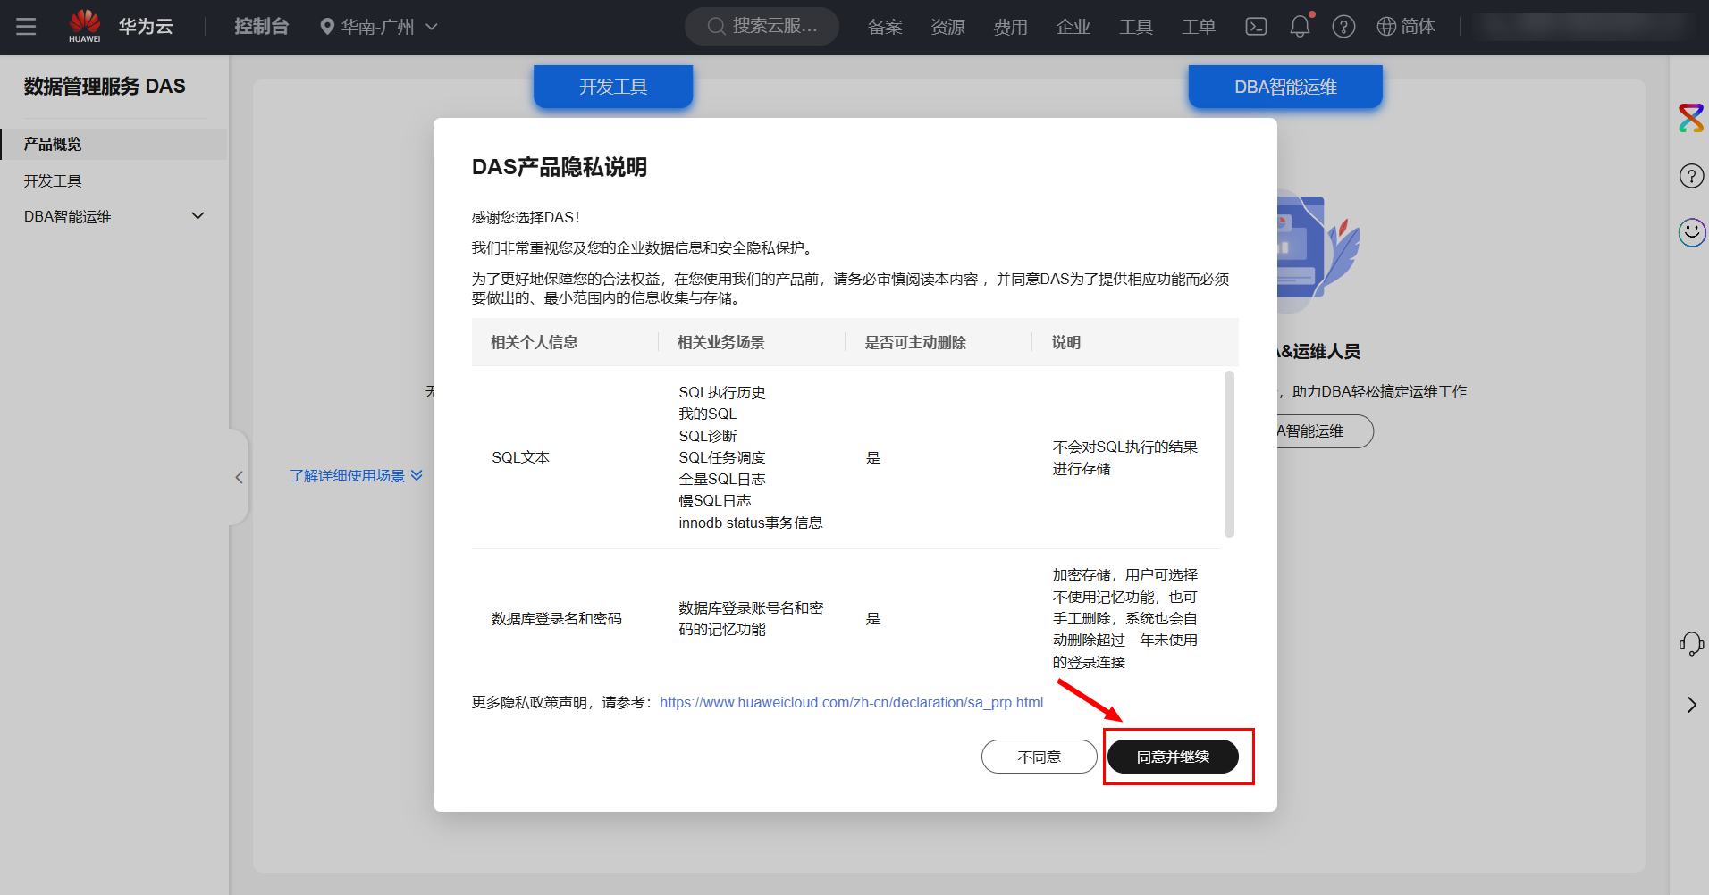The width and height of the screenshot is (1709, 895).
Task: Switch language via the 简体 globe
Action: click(1406, 27)
